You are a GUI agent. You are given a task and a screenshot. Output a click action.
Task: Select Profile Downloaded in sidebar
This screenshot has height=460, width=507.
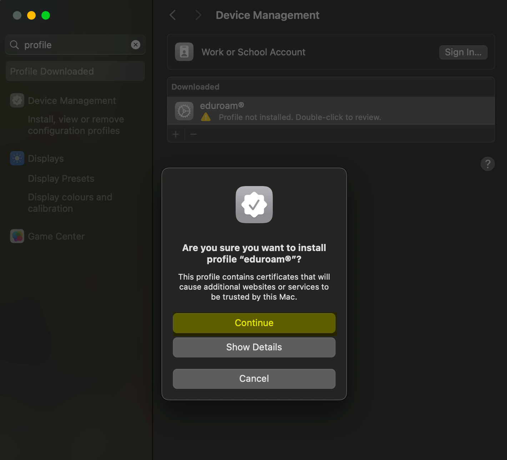(75, 71)
